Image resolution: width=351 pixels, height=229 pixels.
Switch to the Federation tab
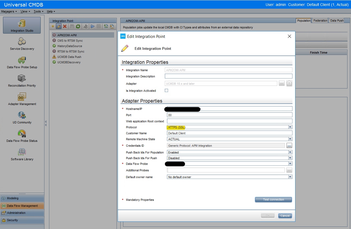click(x=320, y=20)
